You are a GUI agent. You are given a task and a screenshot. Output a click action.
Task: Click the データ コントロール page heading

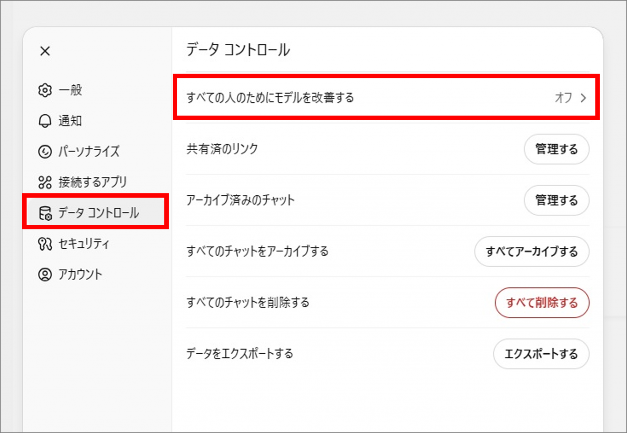[x=238, y=50]
